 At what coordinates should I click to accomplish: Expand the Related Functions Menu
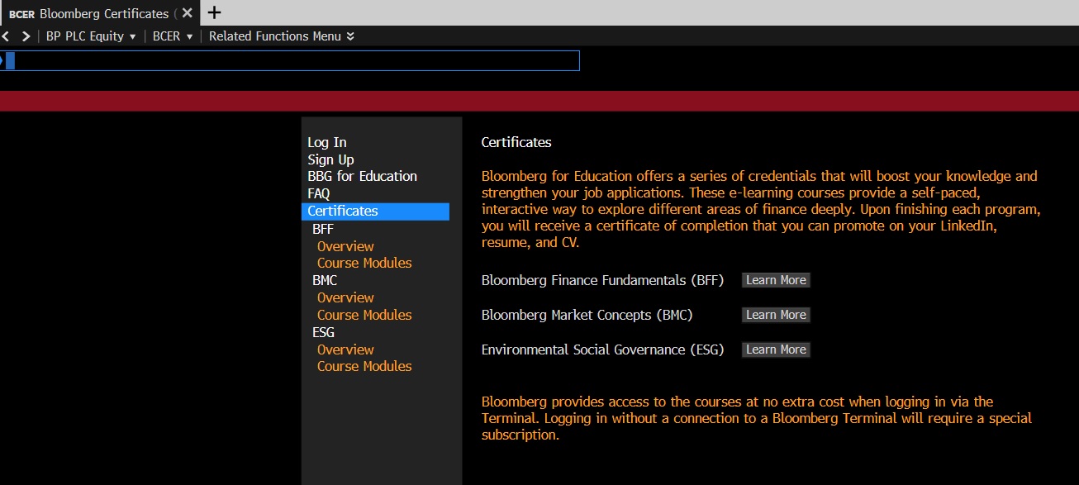pos(281,36)
